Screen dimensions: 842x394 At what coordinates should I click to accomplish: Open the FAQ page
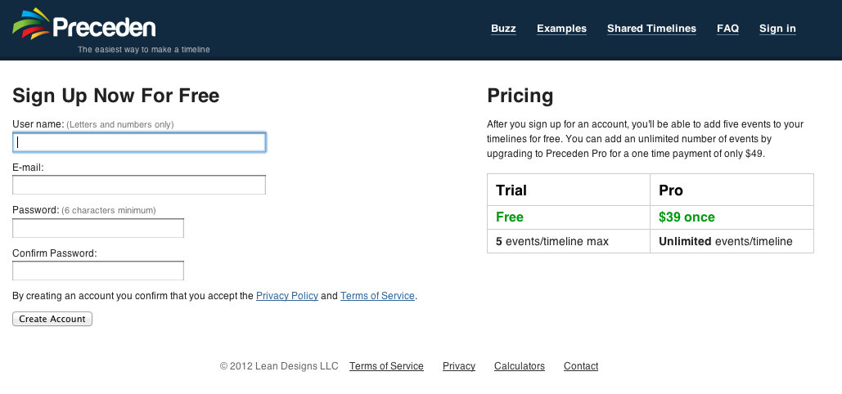[x=727, y=29]
